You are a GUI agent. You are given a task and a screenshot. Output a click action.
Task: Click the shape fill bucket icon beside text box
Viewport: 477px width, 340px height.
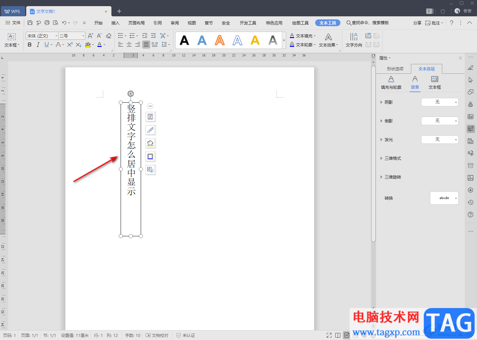click(x=150, y=143)
